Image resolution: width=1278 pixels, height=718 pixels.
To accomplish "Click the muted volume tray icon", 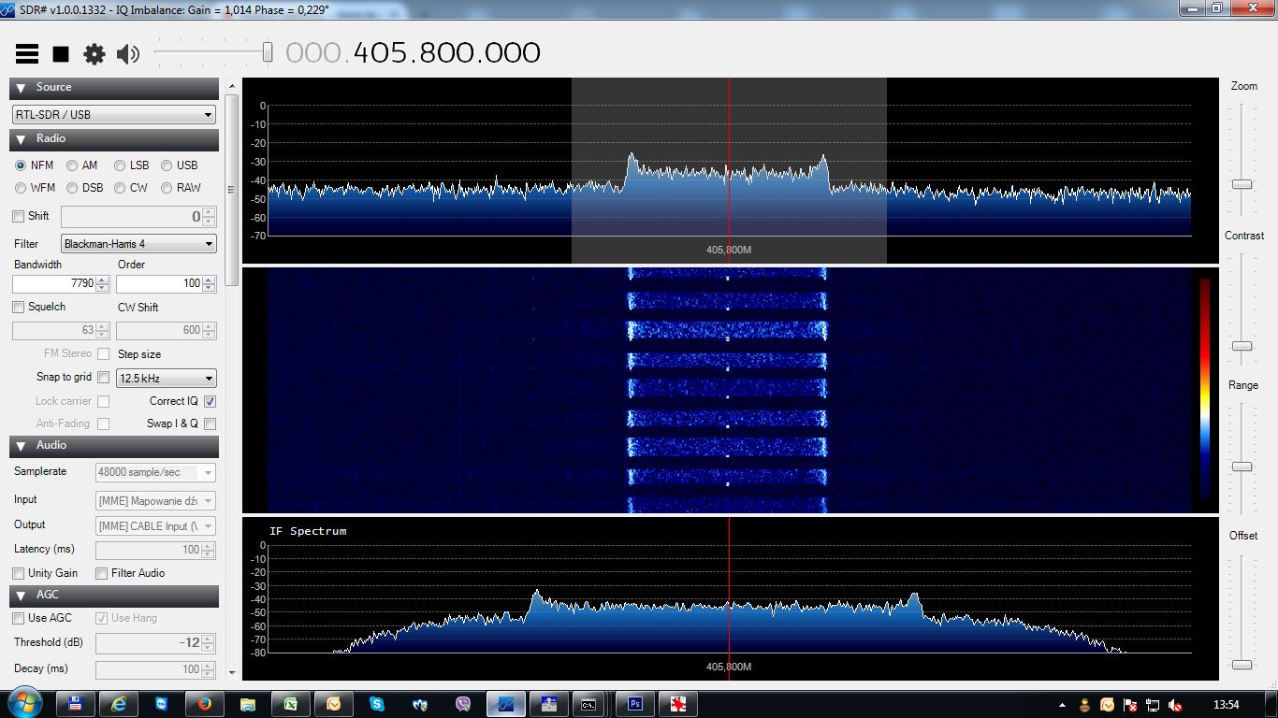I will point(1176,705).
